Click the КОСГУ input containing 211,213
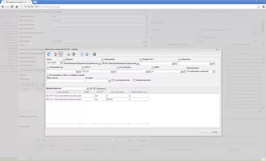266x161 pixels. pos(96,71)
